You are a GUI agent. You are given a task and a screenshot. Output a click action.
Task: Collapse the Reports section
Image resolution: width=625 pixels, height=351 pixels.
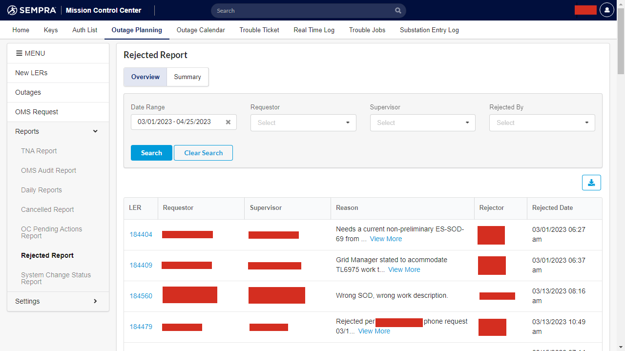[95, 131]
